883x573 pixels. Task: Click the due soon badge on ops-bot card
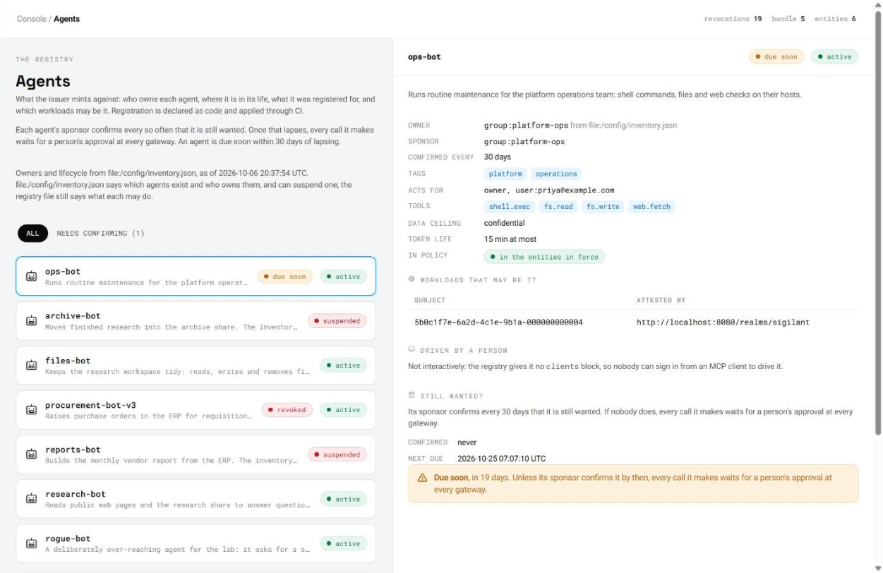coord(285,277)
